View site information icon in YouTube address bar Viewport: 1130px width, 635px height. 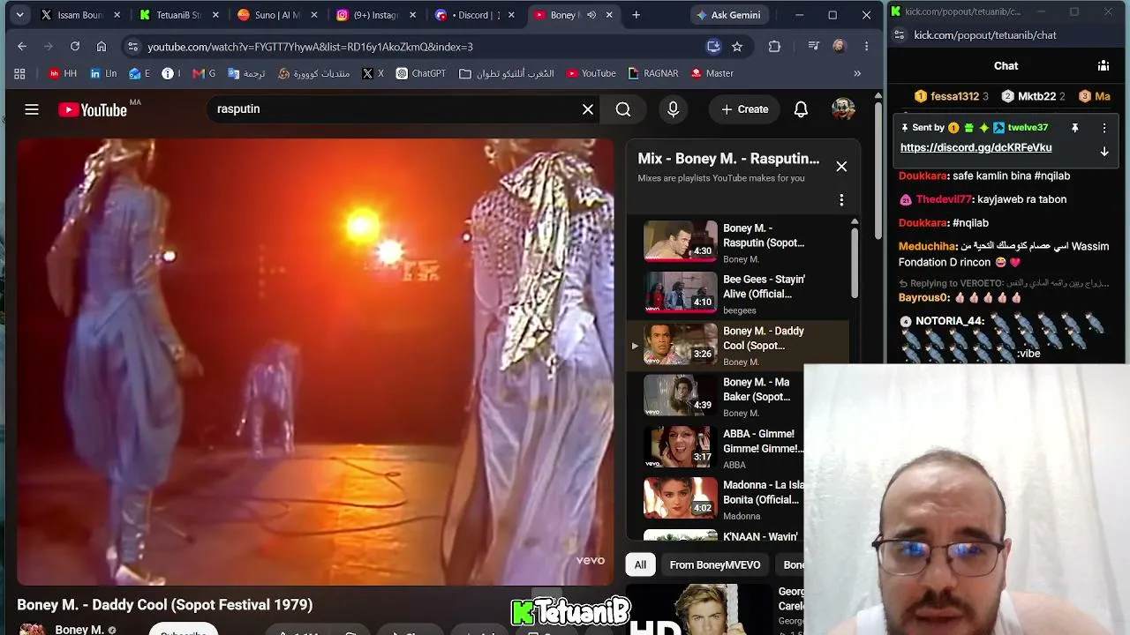(x=132, y=47)
